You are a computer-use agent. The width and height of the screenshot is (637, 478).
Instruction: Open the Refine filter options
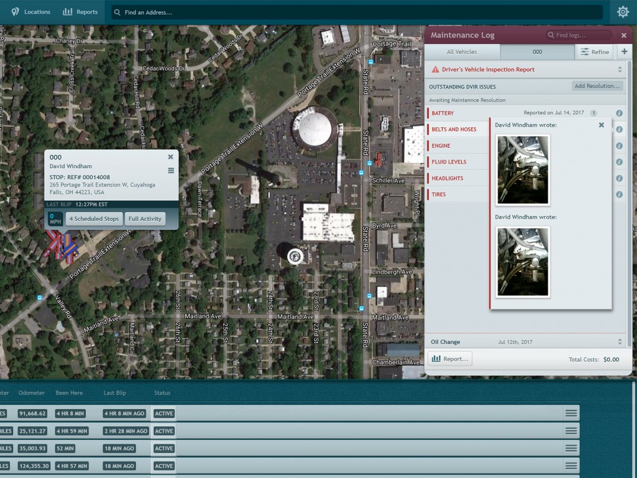(x=595, y=52)
